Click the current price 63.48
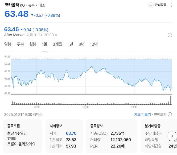The image size is (177, 155). [17, 14]
